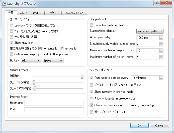Decrease the catalog update minutes value
The height and width of the screenshot is (133, 174).
click(161, 79)
